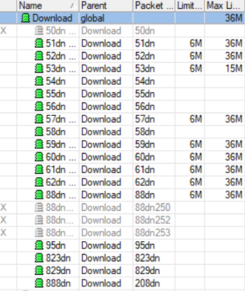Click the queue icon of the 62dn row
The height and width of the screenshot is (291, 245).
39,182
